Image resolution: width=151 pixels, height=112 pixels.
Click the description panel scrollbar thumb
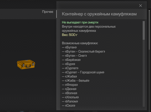144,30
